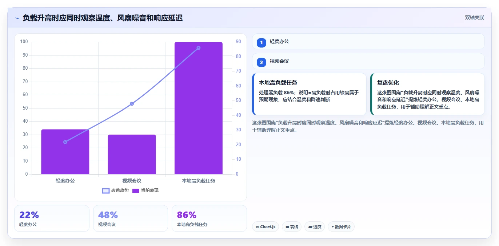Image resolution: width=499 pixels, height=246 pixels.
Task: Click the x-axis label 视频会议
Action: [x=132, y=180]
